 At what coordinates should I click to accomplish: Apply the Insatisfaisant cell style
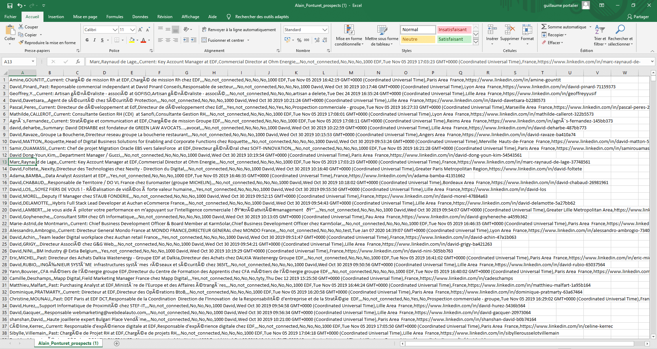[454, 30]
